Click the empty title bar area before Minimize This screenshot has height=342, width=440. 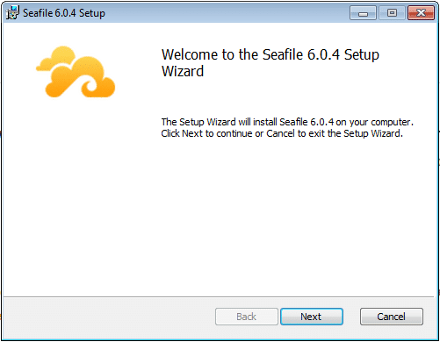pos(226,13)
